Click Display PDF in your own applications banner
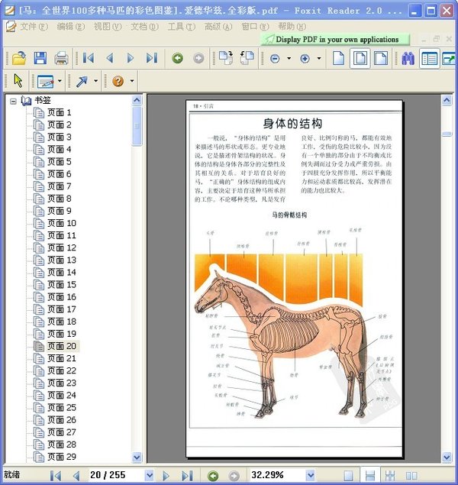 [x=335, y=40]
